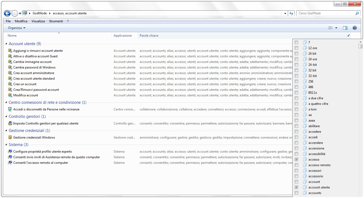Click the refresh icon beside address bar
Image resolution: width=364 pixels, height=198 pixels.
(x=292, y=13)
